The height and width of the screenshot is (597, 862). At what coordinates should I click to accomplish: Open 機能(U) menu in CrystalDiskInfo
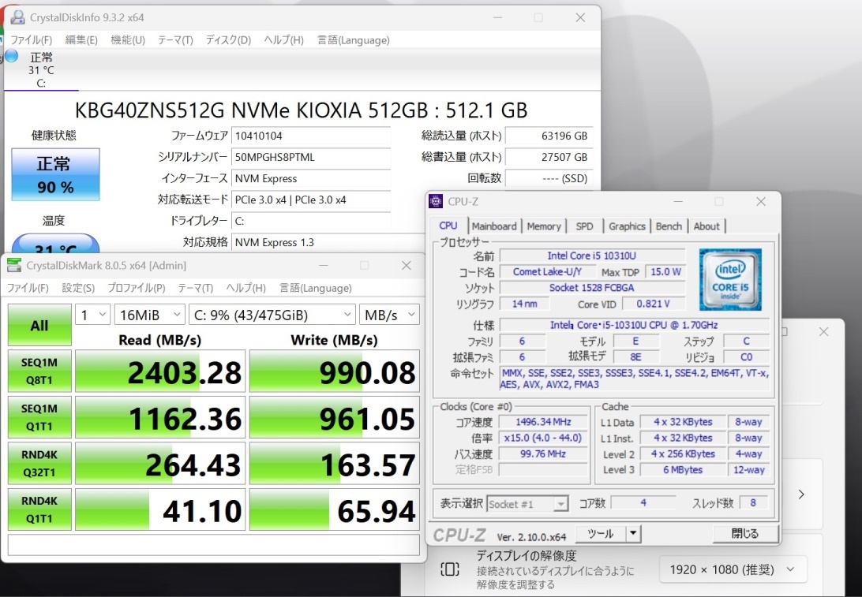128,40
